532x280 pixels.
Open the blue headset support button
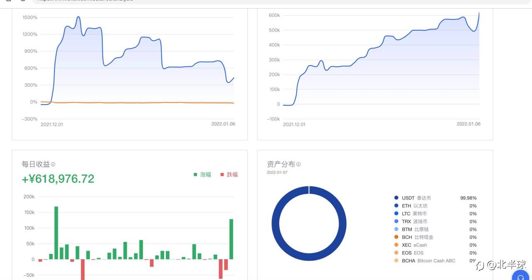click(x=520, y=275)
